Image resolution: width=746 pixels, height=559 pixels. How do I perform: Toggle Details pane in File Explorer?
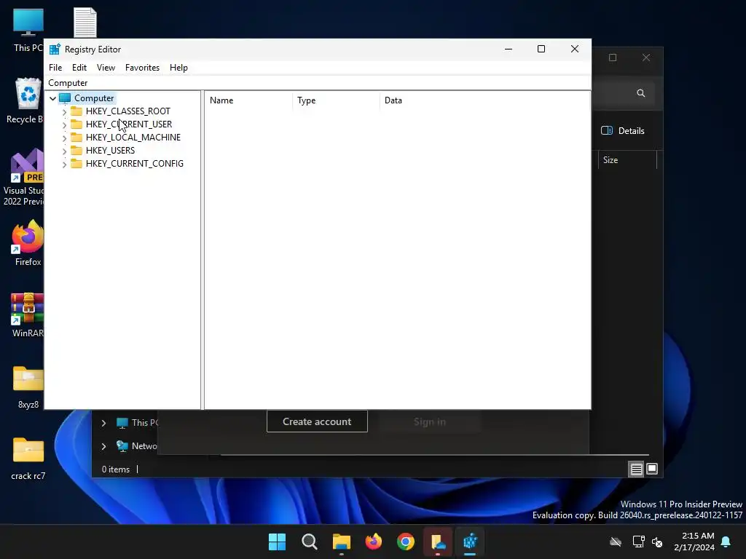(623, 131)
